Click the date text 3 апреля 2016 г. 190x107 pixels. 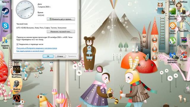tap(44, 7)
